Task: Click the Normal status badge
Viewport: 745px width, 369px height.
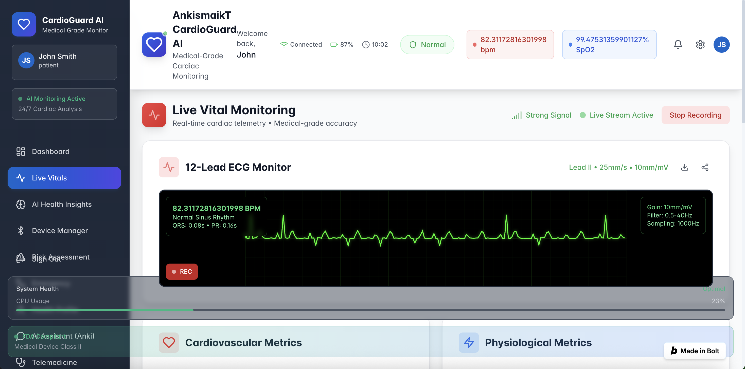Action: click(x=427, y=45)
